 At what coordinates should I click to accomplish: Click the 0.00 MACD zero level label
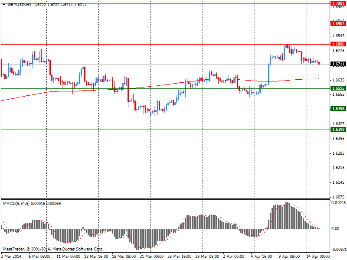[x=335, y=229]
